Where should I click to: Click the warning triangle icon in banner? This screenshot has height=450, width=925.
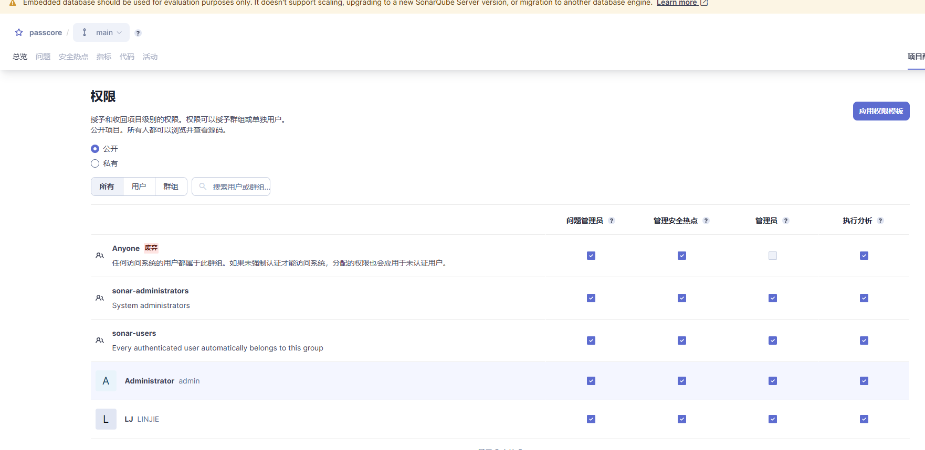point(13,3)
